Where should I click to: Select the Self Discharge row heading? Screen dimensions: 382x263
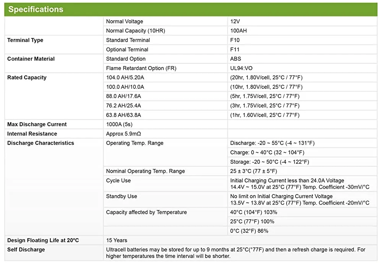point(26,250)
